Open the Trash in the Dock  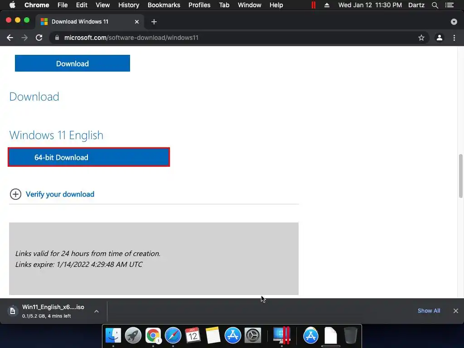(350, 335)
